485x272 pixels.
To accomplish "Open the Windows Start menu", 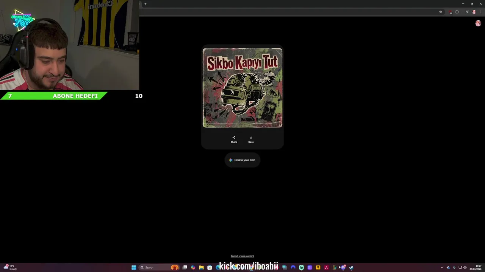I will tap(134, 267).
